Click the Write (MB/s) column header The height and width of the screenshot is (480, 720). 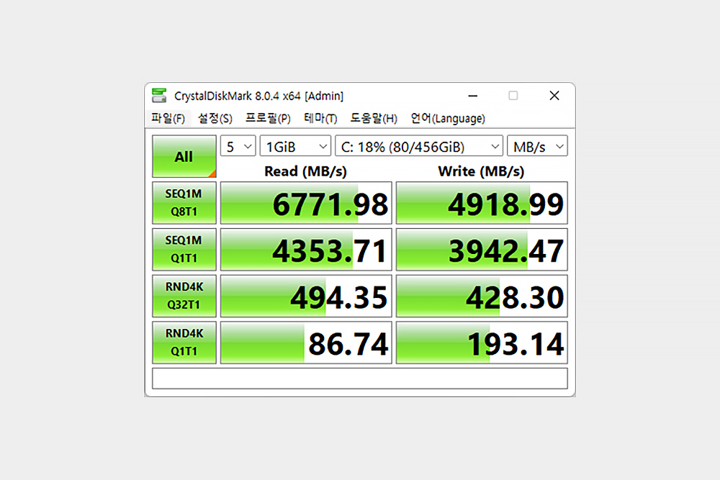[x=481, y=171]
